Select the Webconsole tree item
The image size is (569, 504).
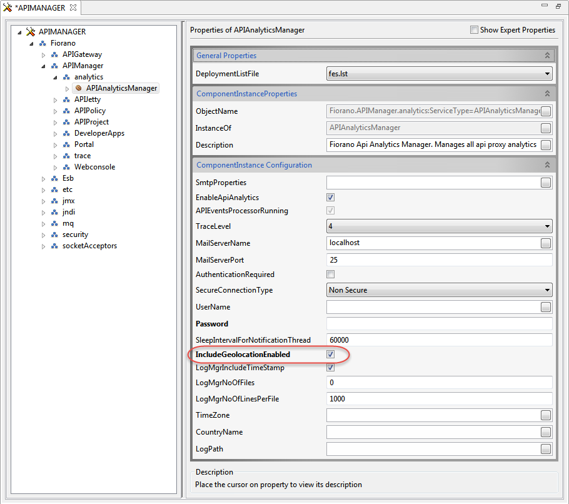pyautogui.click(x=94, y=167)
